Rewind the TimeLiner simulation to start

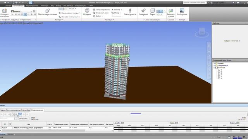pos(2,114)
